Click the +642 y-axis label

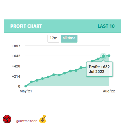click(x=16, y=56)
